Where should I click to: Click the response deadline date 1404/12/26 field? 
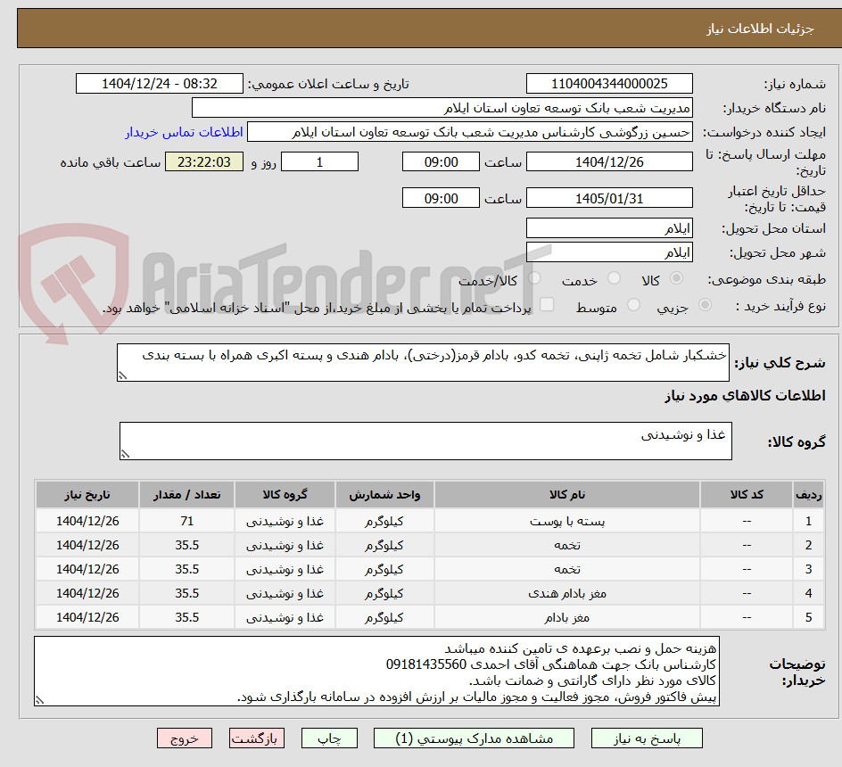[609, 161]
